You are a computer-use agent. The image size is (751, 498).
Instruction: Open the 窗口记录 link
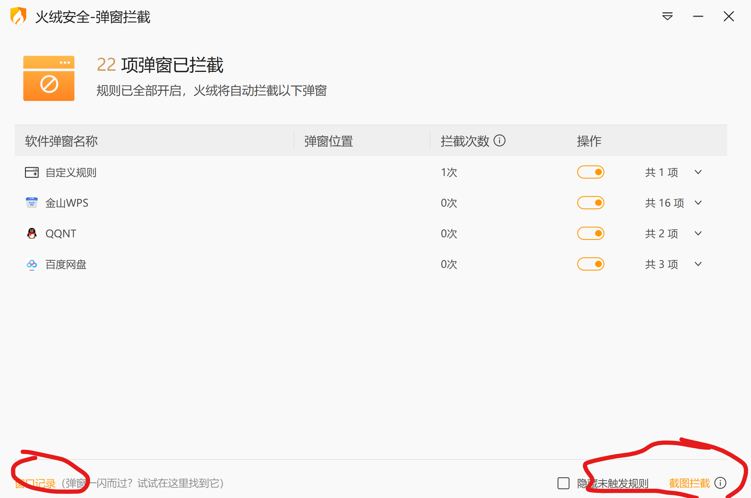pyautogui.click(x=36, y=483)
